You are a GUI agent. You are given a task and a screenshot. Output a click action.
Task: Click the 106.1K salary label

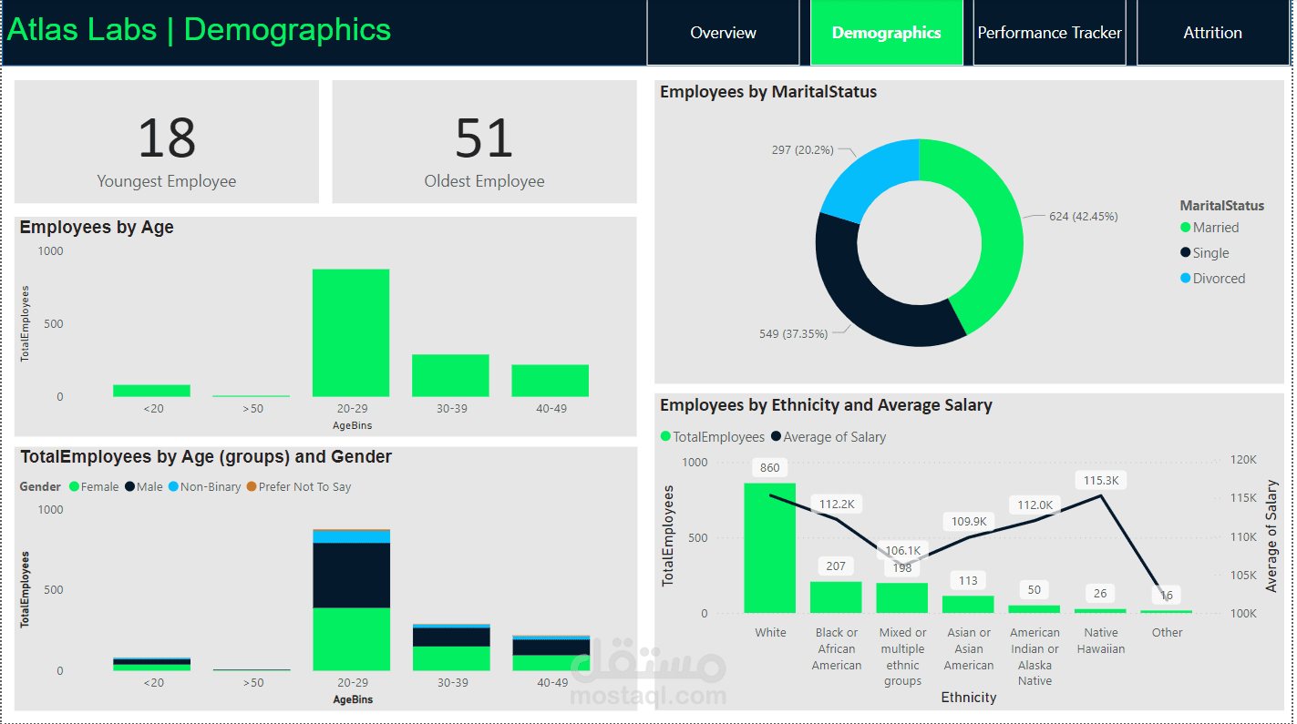pyautogui.click(x=903, y=551)
